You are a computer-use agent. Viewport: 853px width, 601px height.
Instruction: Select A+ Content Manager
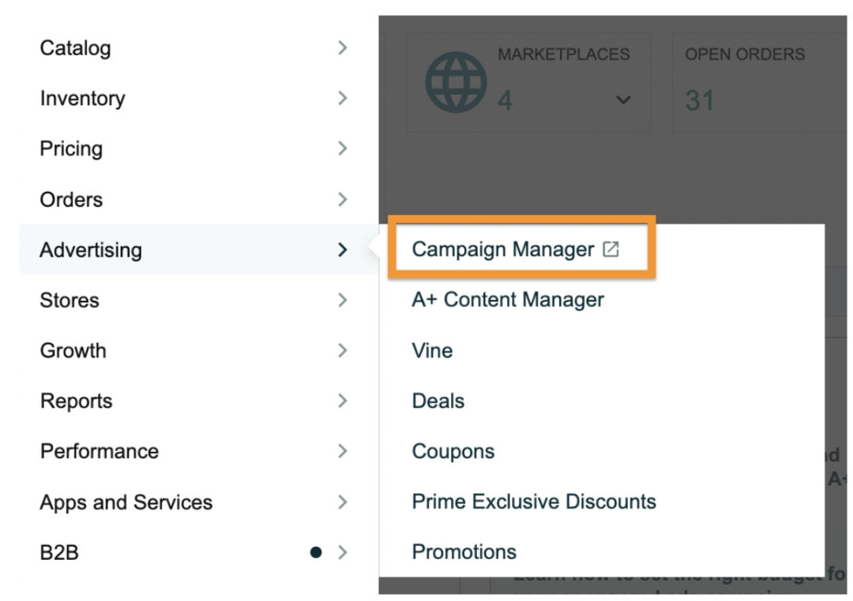pos(508,300)
